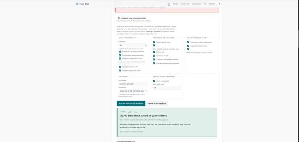Click the 'LIVE' status badge in result

[132, 112]
